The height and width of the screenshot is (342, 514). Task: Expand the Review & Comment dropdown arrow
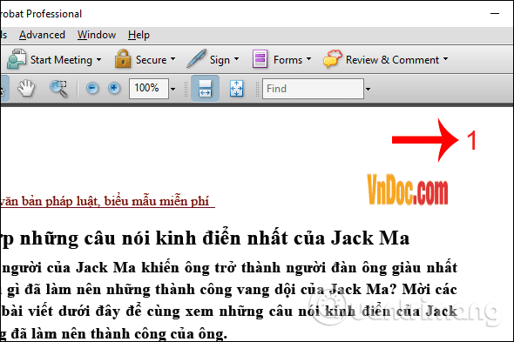coord(445,59)
